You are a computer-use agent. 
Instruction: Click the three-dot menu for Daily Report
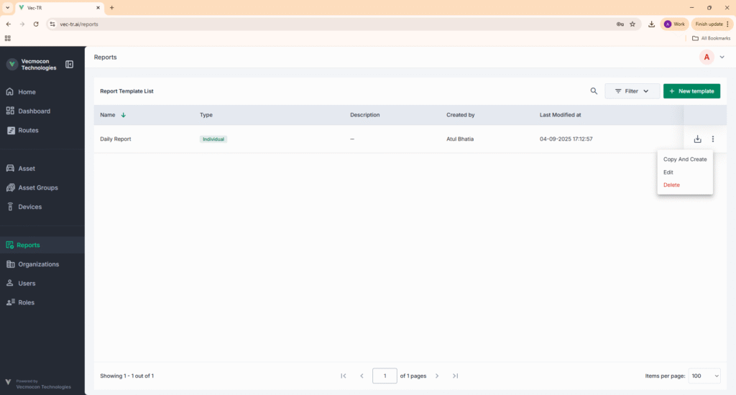pyautogui.click(x=713, y=139)
